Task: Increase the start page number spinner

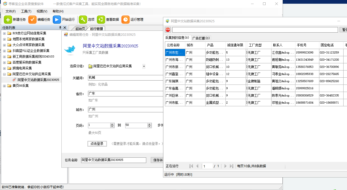Action: (112, 124)
